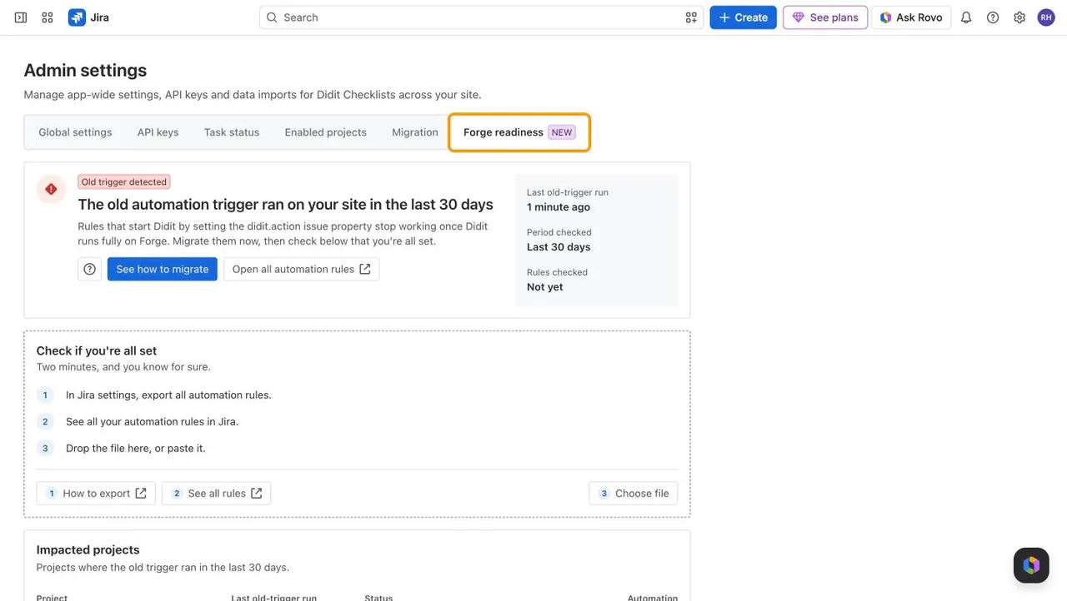1067x601 pixels.
Task: Select the Migration tab
Action: click(415, 132)
